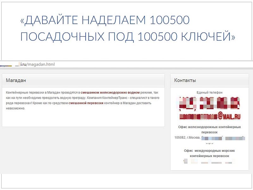253x190 pixels.
Task: Click the address line "105082, г.Москва"
Action: [x=187, y=137]
